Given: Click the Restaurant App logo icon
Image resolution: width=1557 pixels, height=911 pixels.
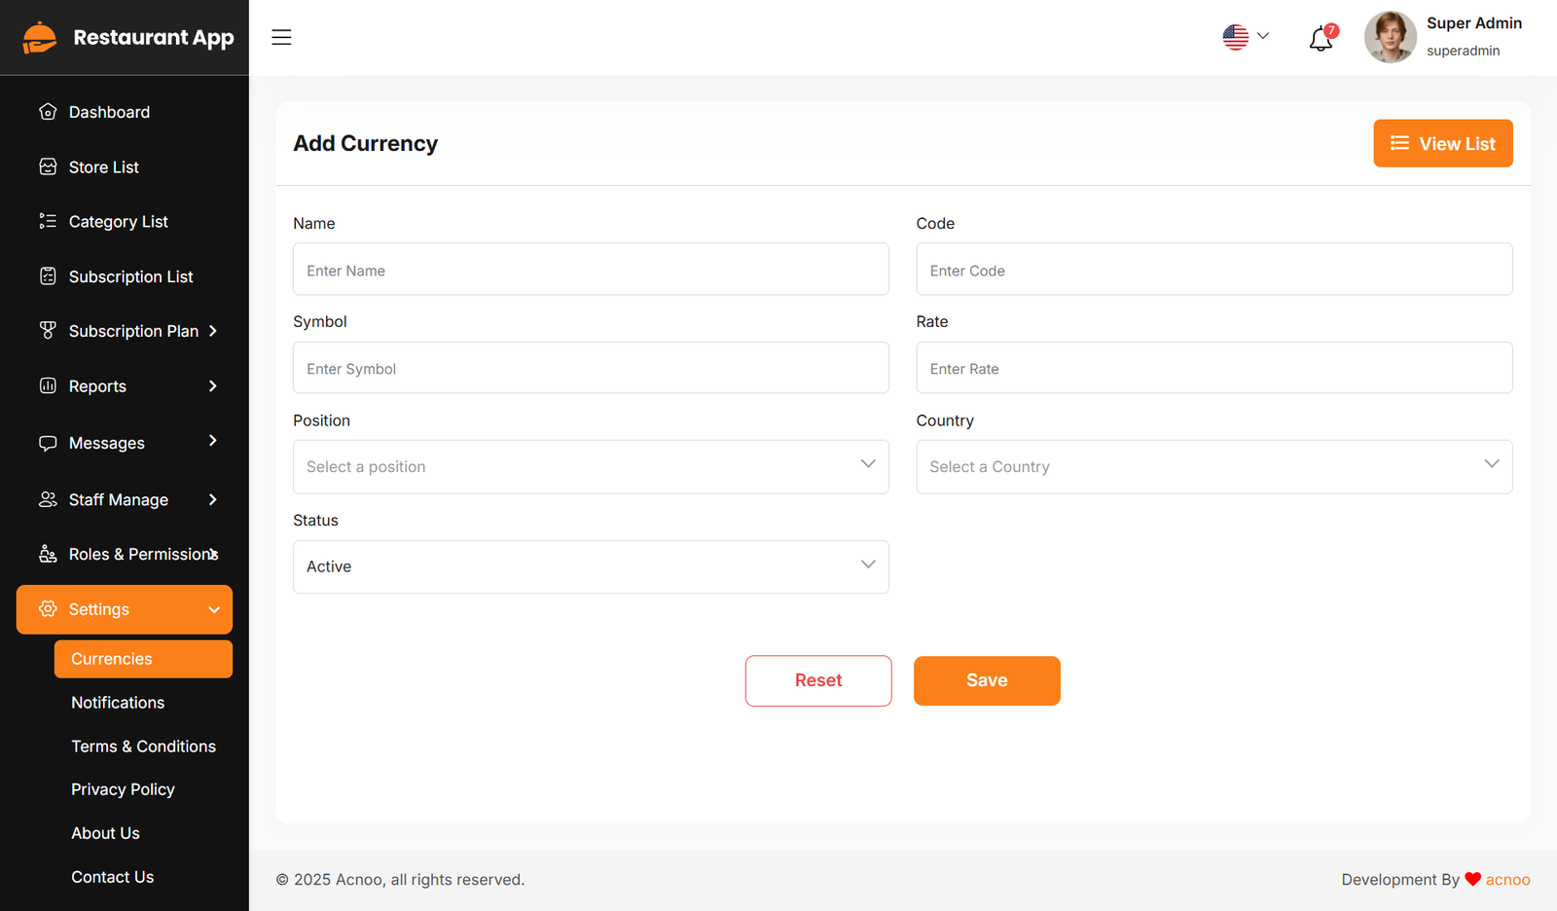Looking at the screenshot, I should click(40, 38).
